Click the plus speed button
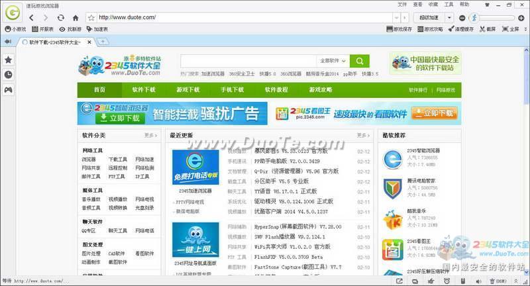 (x=521, y=18)
